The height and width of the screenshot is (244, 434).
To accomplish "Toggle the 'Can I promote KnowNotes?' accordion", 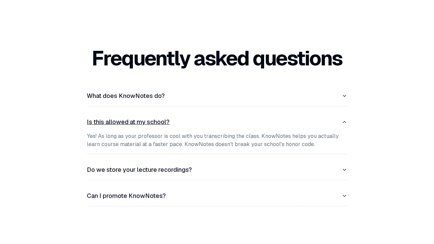I will (x=126, y=196).
